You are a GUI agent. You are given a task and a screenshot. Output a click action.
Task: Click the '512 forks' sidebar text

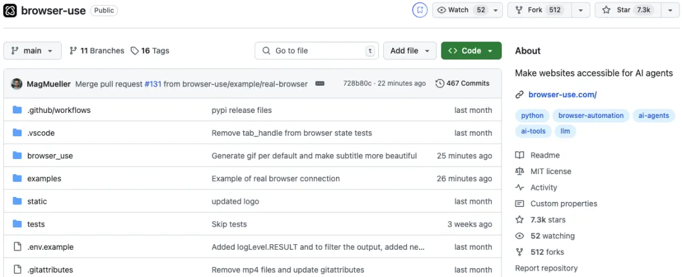(547, 252)
